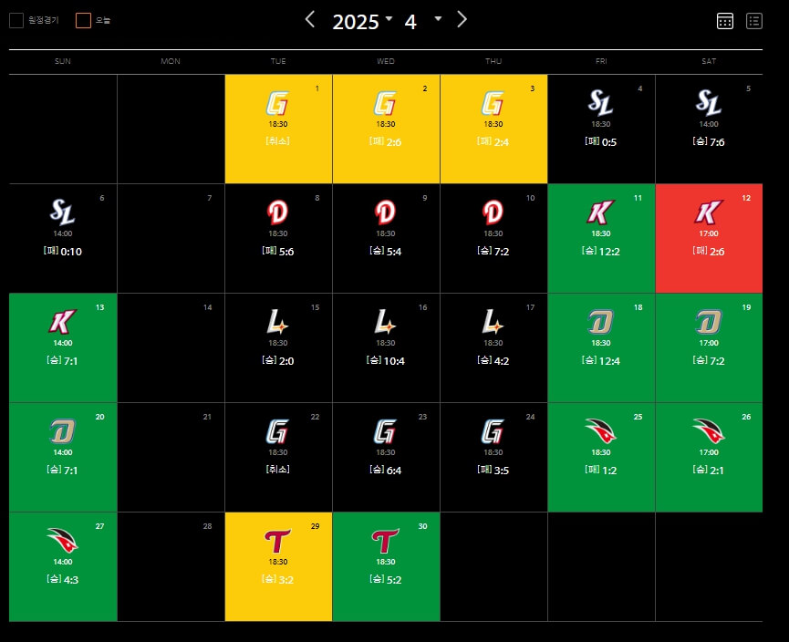The image size is (789, 642).
Task: Click the 5:4 score on April 9
Action: click(394, 252)
